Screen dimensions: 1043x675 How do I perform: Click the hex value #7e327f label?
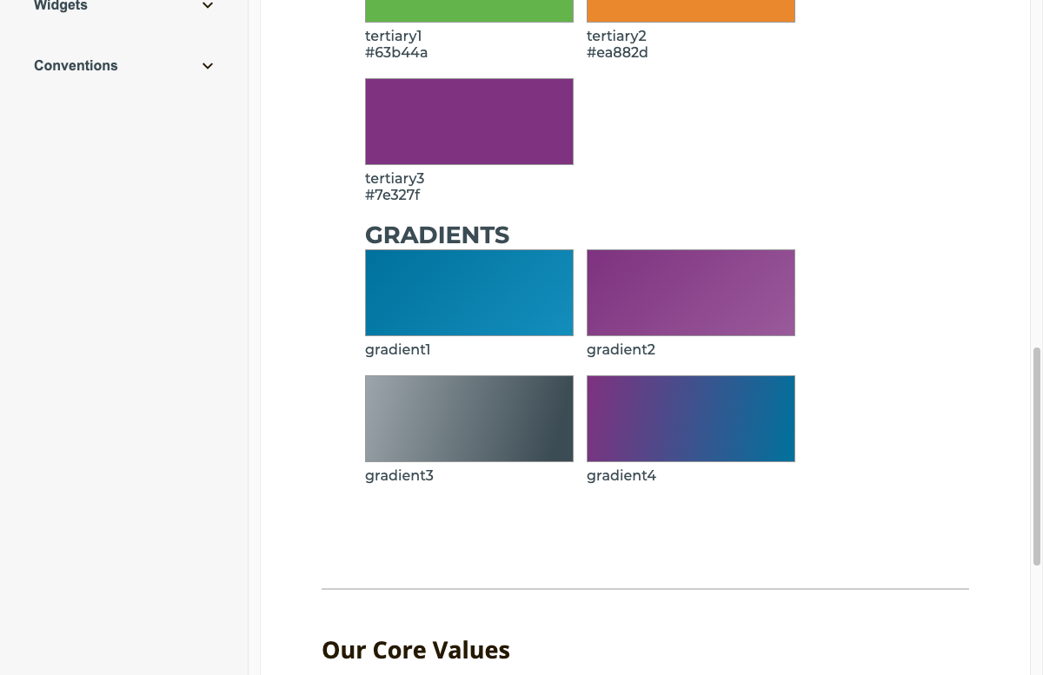pos(393,195)
